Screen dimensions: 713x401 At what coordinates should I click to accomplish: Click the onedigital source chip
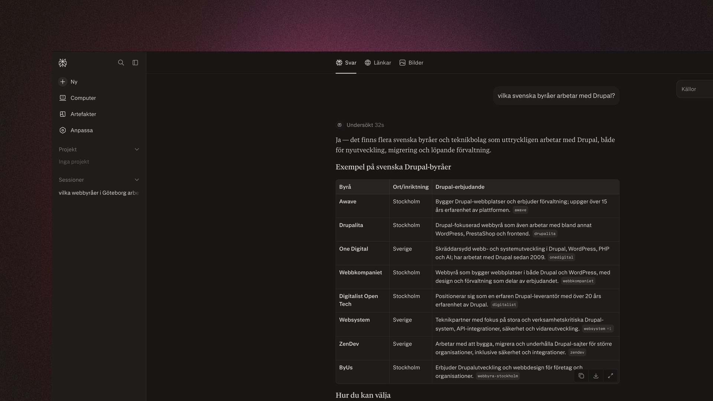pos(561,257)
